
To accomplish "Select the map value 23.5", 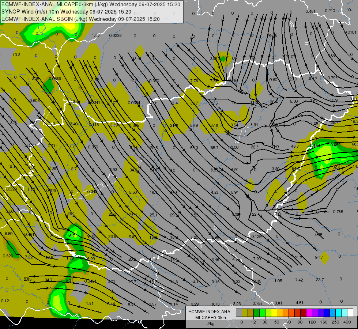I will (x=112, y=237).
